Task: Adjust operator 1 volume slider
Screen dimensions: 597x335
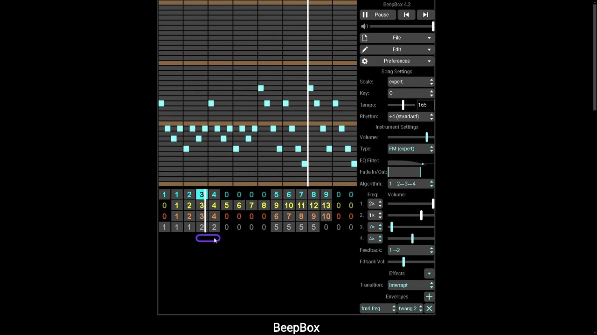Action: pyautogui.click(x=411, y=204)
